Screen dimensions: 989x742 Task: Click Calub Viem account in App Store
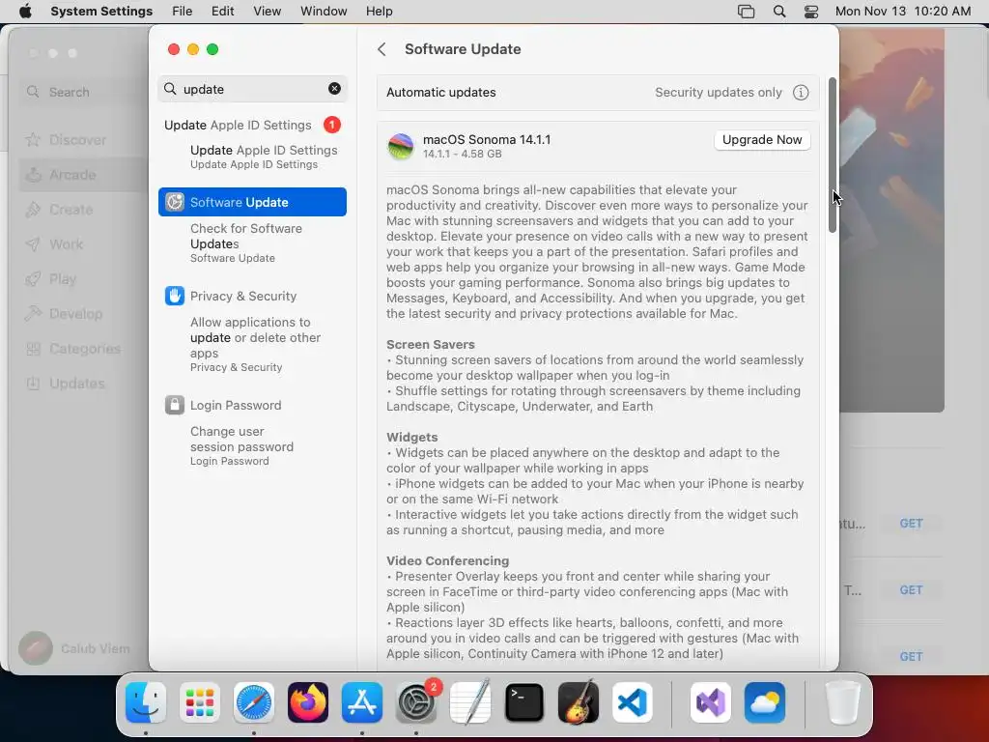pyautogui.click(x=74, y=648)
